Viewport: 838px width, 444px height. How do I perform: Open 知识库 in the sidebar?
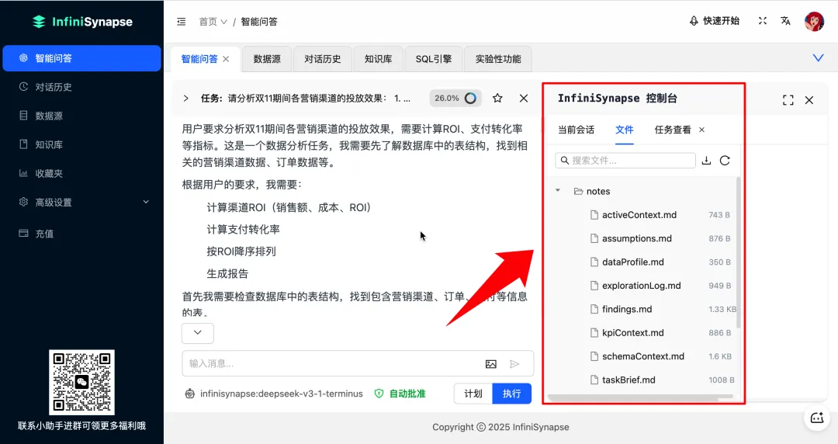pyautogui.click(x=81, y=144)
